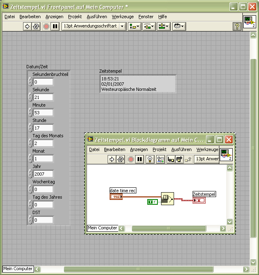
Task: Open Ausführen menu in Blockdiagramm window
Action: point(181,149)
